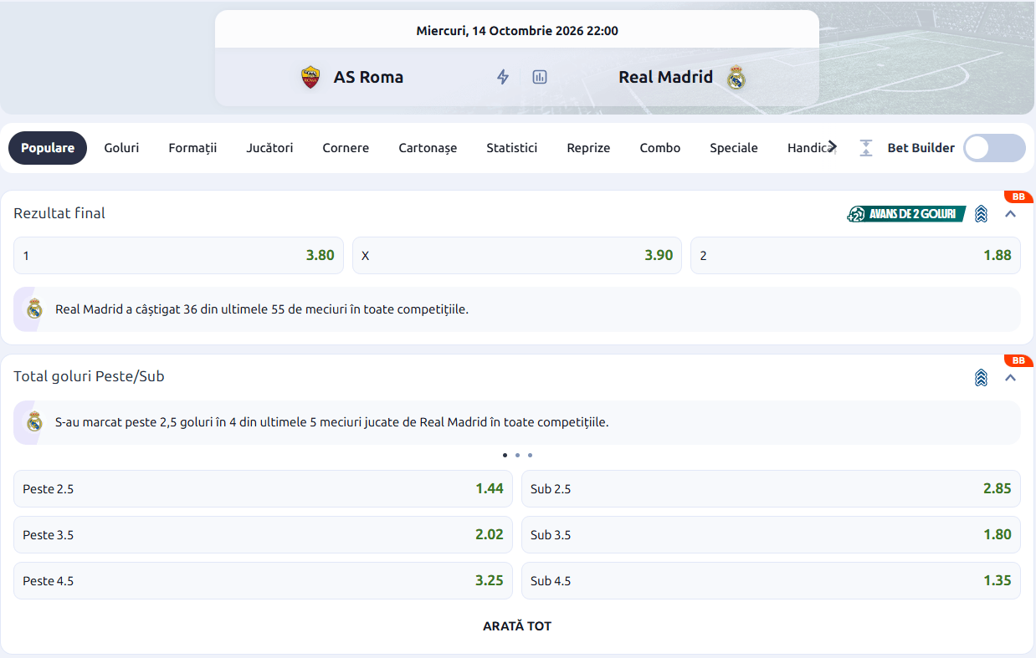Open the match statistics chart icon
This screenshot has width=1036, height=658.
click(540, 77)
